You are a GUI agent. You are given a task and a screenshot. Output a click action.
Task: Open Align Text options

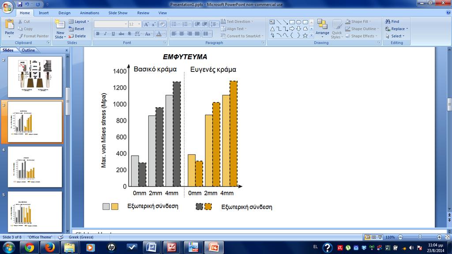(x=234, y=29)
